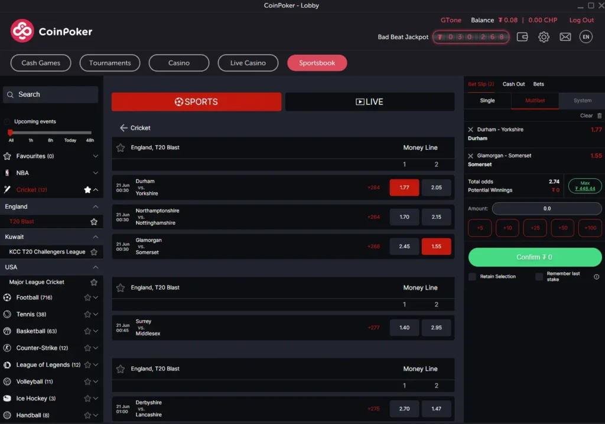Open the mail envelope icon

pyautogui.click(x=565, y=37)
